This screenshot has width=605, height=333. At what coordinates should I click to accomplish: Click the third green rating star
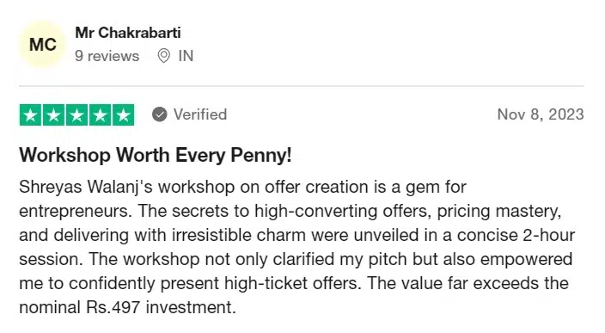point(76,114)
